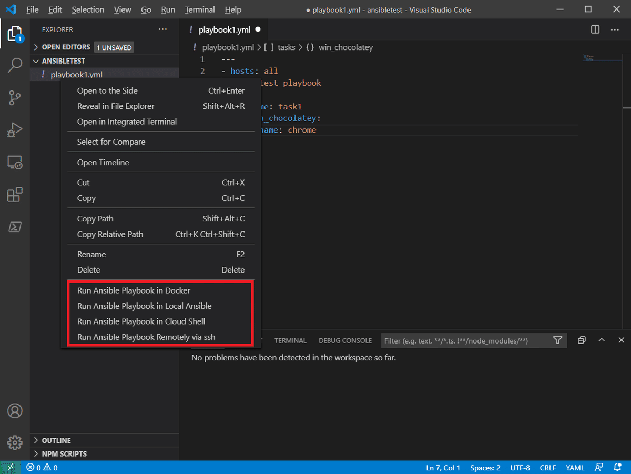Choose Copy Path in context menu

(161, 218)
